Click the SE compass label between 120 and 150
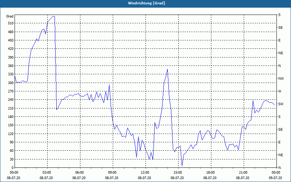Image resolution: width=291 pixels, height=182 pixels. tap(280, 130)
